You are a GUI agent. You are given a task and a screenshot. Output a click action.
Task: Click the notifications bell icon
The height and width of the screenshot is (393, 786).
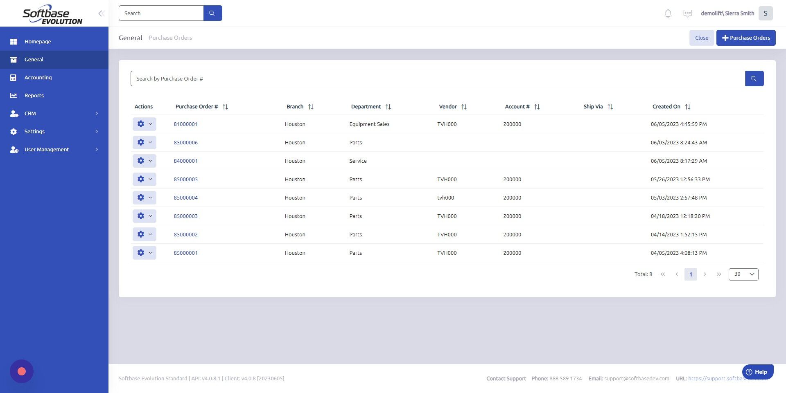click(668, 13)
